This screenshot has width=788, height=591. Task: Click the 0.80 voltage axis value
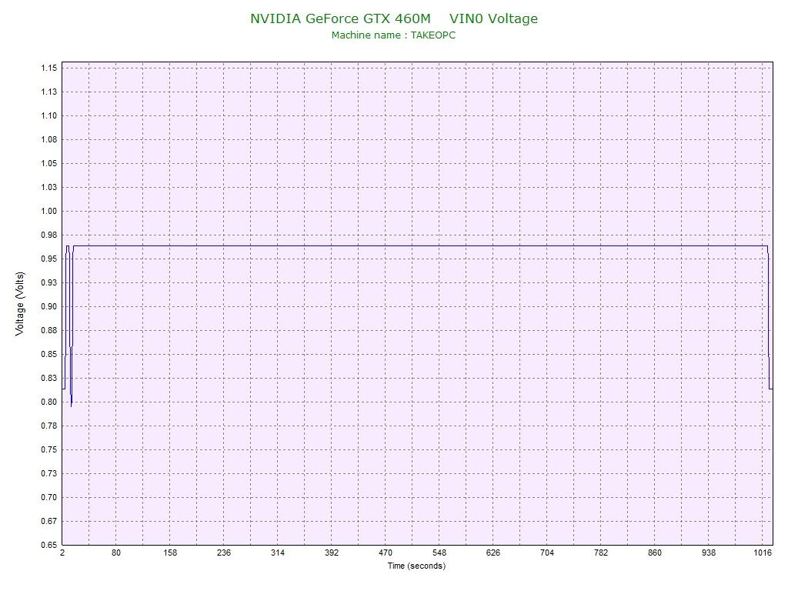(48, 402)
